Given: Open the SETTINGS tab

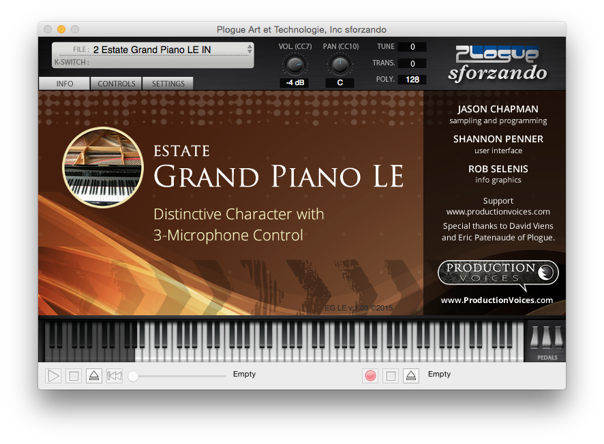Looking at the screenshot, I should coord(168,84).
